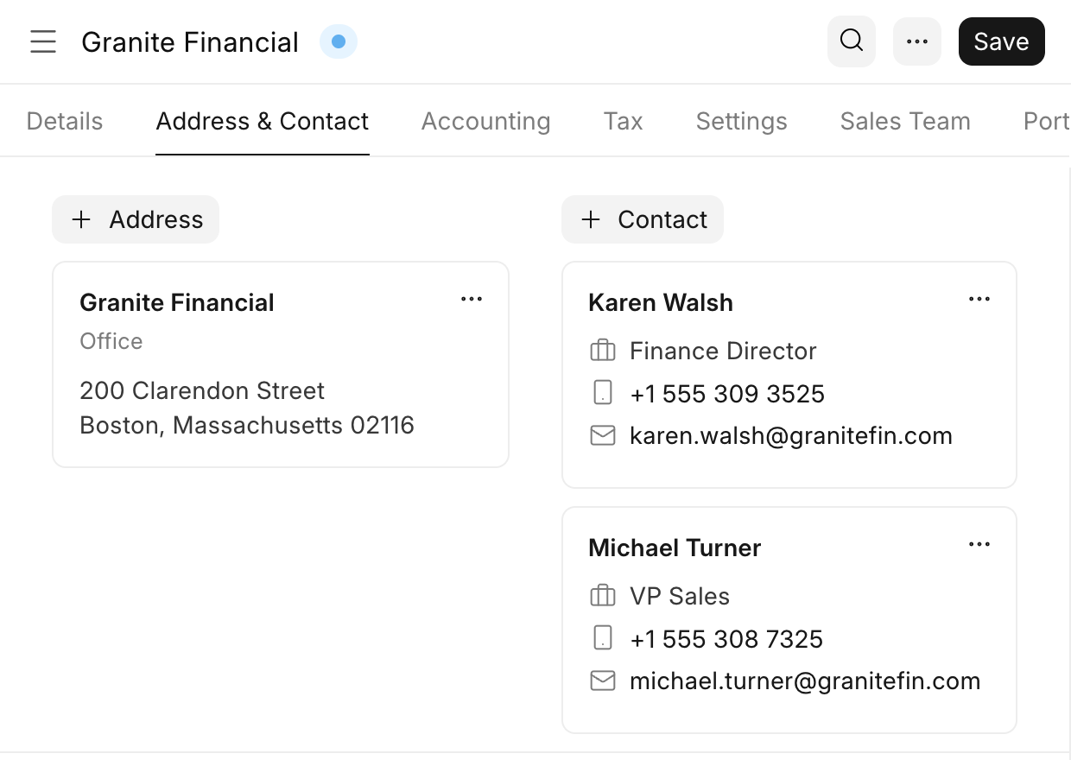Open the Granite Financial address card title
Viewport: 1071px width, 760px height.
click(177, 302)
